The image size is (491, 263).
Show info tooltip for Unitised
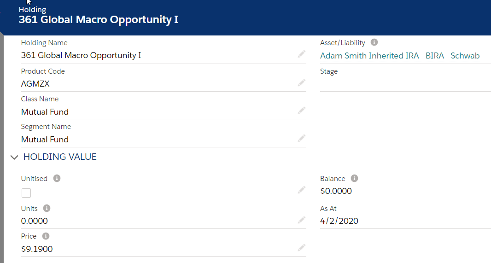[57, 178]
